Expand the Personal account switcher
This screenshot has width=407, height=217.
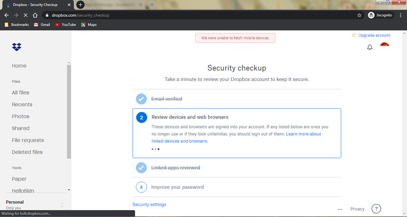pos(62,205)
